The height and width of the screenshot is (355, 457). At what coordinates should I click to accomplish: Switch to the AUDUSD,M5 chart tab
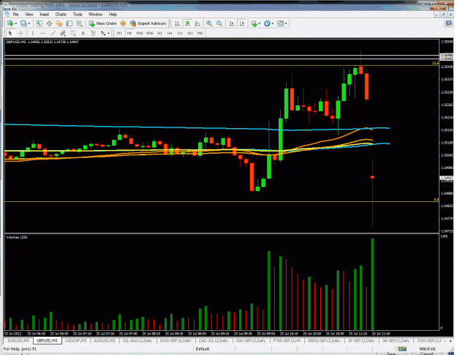[x=105, y=340]
